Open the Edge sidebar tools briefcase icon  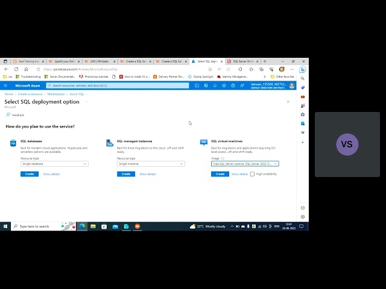pos(303,96)
